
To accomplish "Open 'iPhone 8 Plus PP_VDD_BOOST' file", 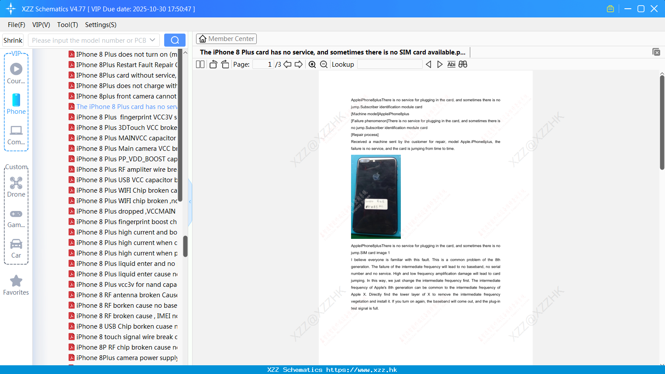I will click(x=123, y=159).
